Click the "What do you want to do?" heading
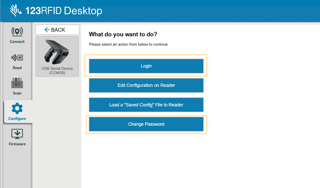Viewport: 320px width, 188px height. (x=123, y=34)
